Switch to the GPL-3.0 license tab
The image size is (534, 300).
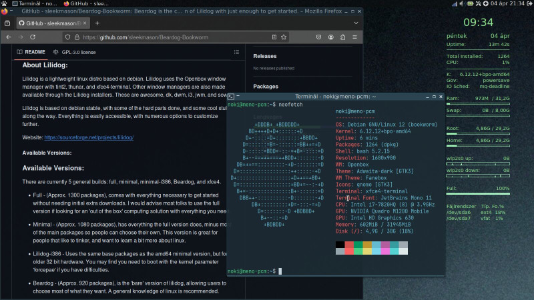tap(74, 52)
